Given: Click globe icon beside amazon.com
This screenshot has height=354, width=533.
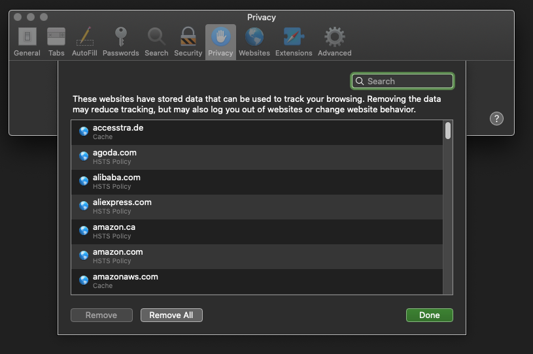Looking at the screenshot, I should click(x=84, y=255).
